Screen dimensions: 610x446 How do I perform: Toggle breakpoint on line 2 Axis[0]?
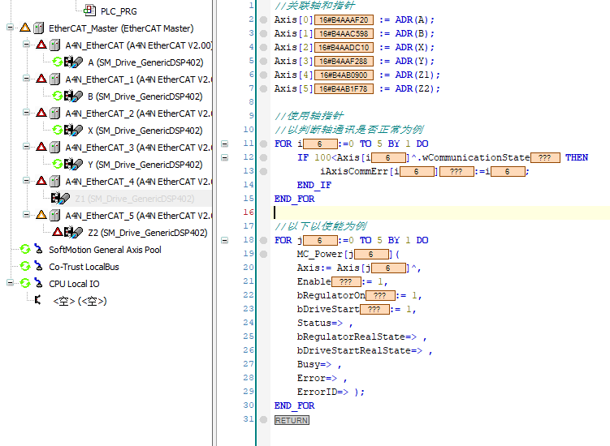pos(263,19)
